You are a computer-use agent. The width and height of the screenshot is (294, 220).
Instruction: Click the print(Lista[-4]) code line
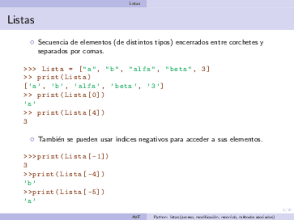pos(64,174)
